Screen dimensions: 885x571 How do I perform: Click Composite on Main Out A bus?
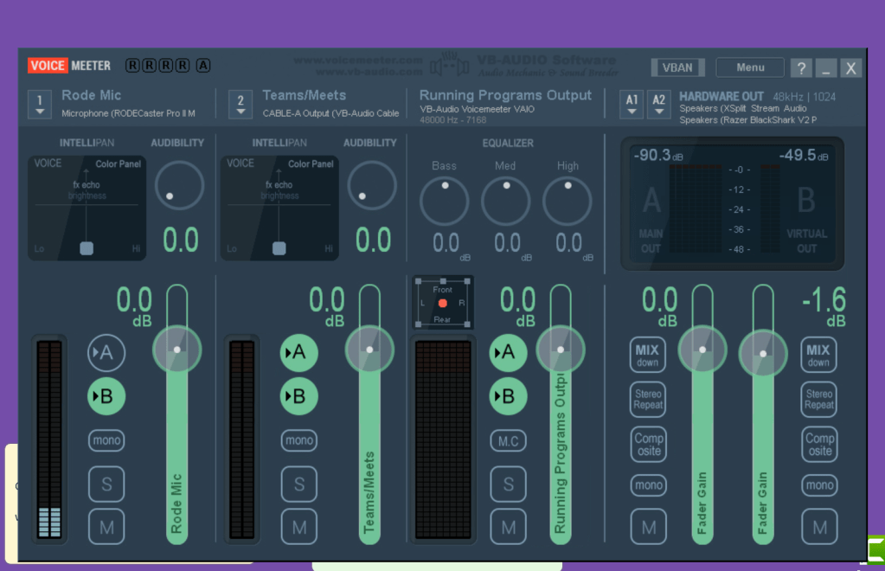pyautogui.click(x=648, y=444)
